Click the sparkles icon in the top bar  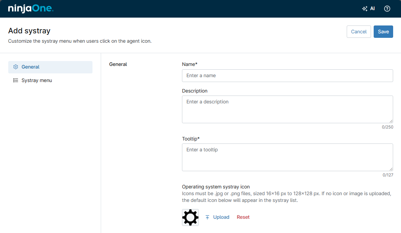(364, 8)
